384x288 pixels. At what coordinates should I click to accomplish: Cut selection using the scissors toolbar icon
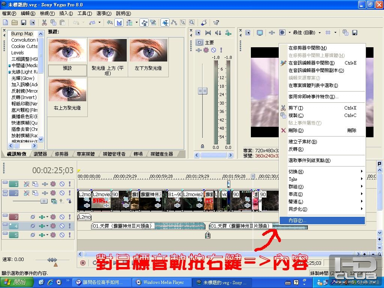pyautogui.click(x=44, y=23)
